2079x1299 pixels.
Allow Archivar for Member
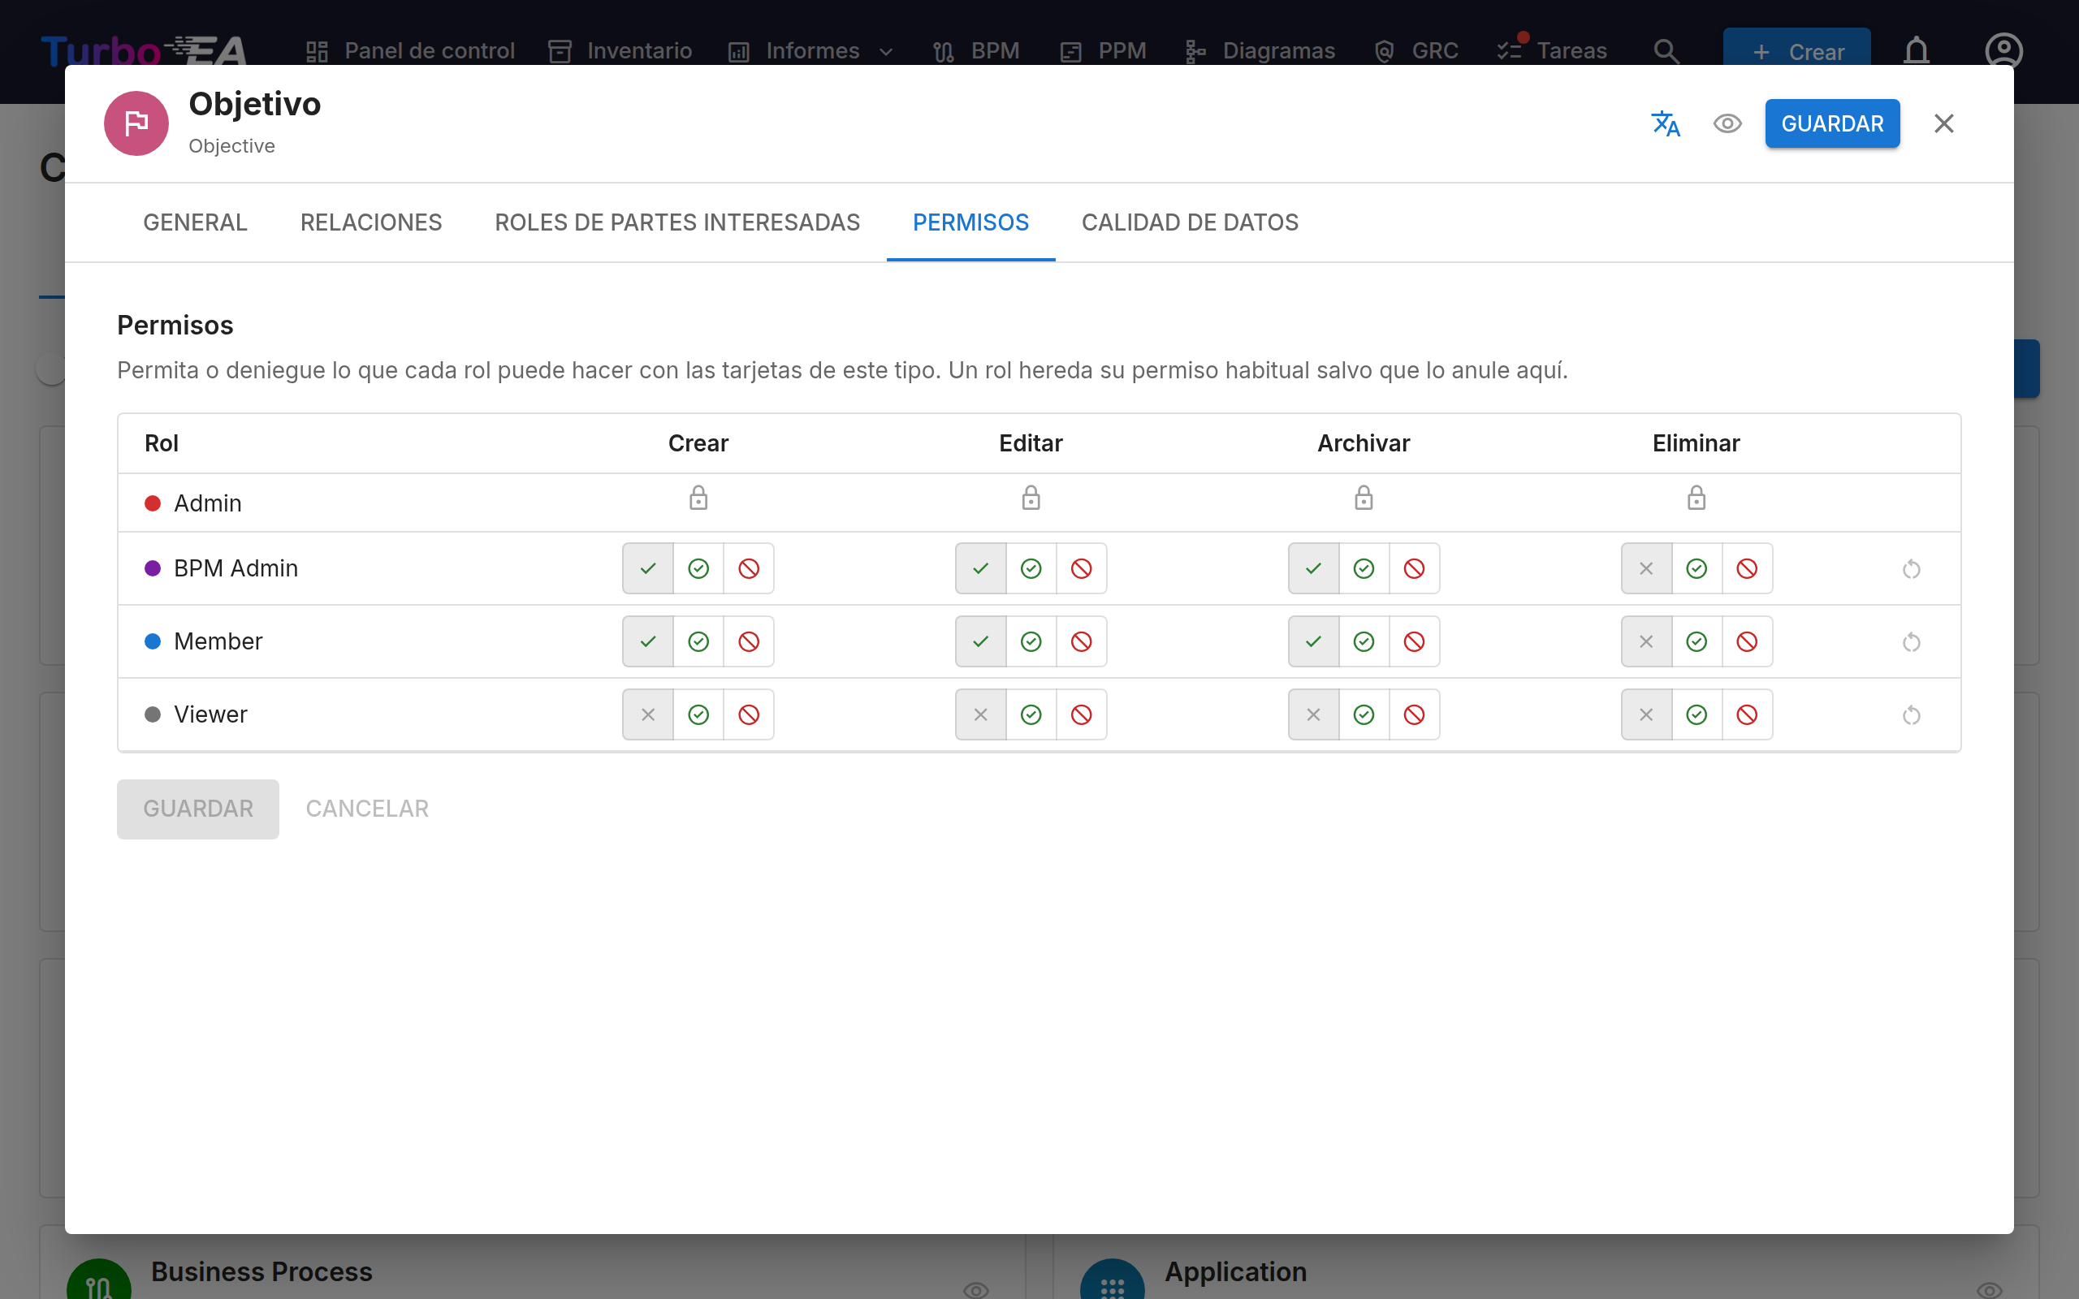tap(1364, 641)
